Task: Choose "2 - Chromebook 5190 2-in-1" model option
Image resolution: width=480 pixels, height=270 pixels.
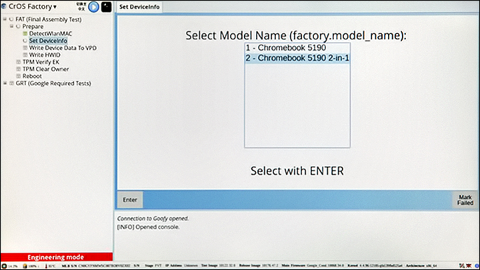Action: (x=297, y=58)
